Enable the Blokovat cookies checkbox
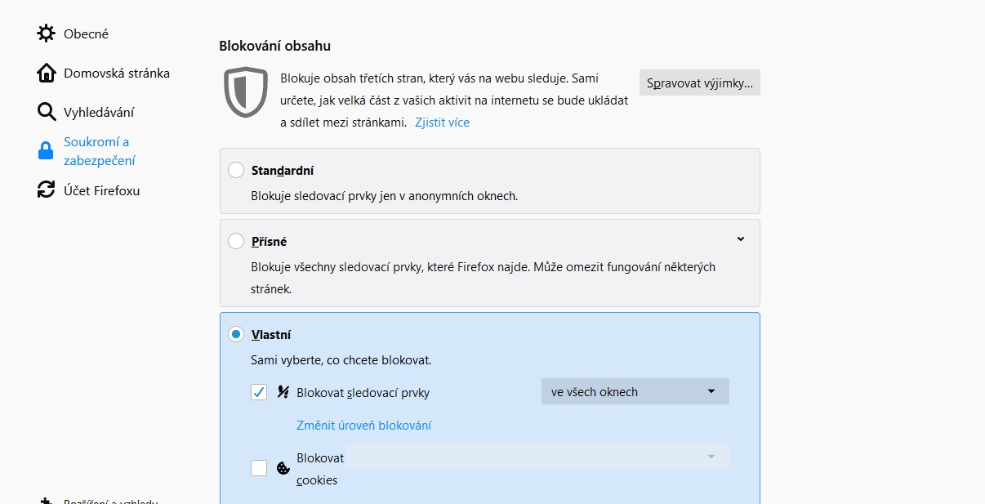 pos(259,468)
